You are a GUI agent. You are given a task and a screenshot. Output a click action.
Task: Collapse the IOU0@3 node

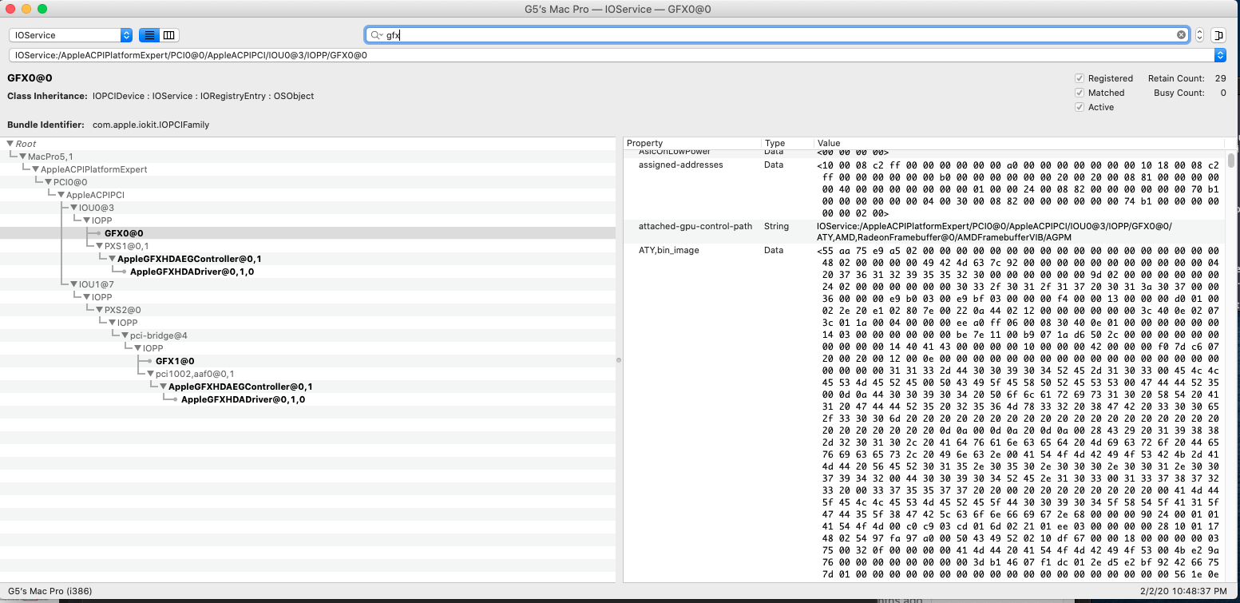[x=74, y=208]
